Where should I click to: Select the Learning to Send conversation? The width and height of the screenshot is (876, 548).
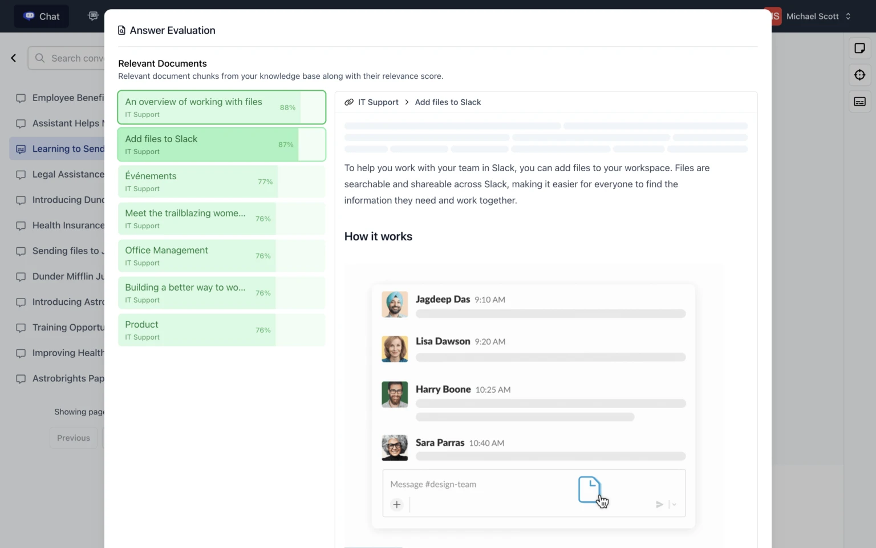(x=68, y=148)
